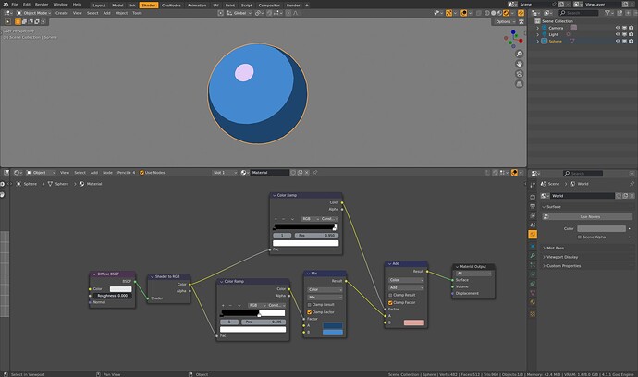Open Tool tab in properties editor
Screen dimensions: 638x377
click(533, 185)
